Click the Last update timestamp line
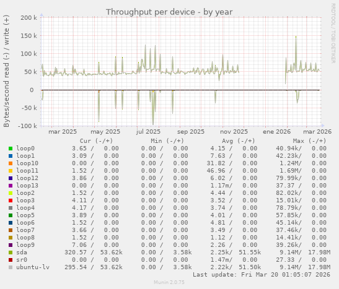Image resolution: width=339 pixels, height=289 pixels. 262,275
